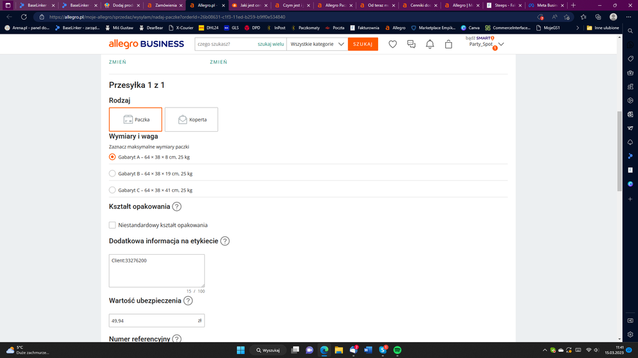Open help for Dodatkowa informacja na etykiecie

(x=225, y=241)
